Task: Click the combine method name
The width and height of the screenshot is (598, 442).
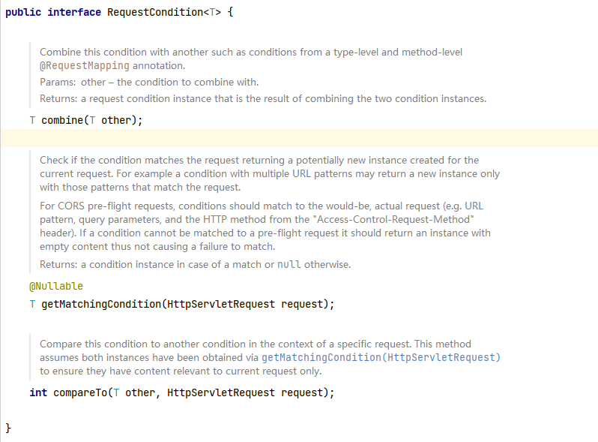Action: click(x=62, y=120)
